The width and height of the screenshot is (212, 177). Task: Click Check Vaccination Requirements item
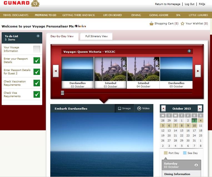coord(15,83)
